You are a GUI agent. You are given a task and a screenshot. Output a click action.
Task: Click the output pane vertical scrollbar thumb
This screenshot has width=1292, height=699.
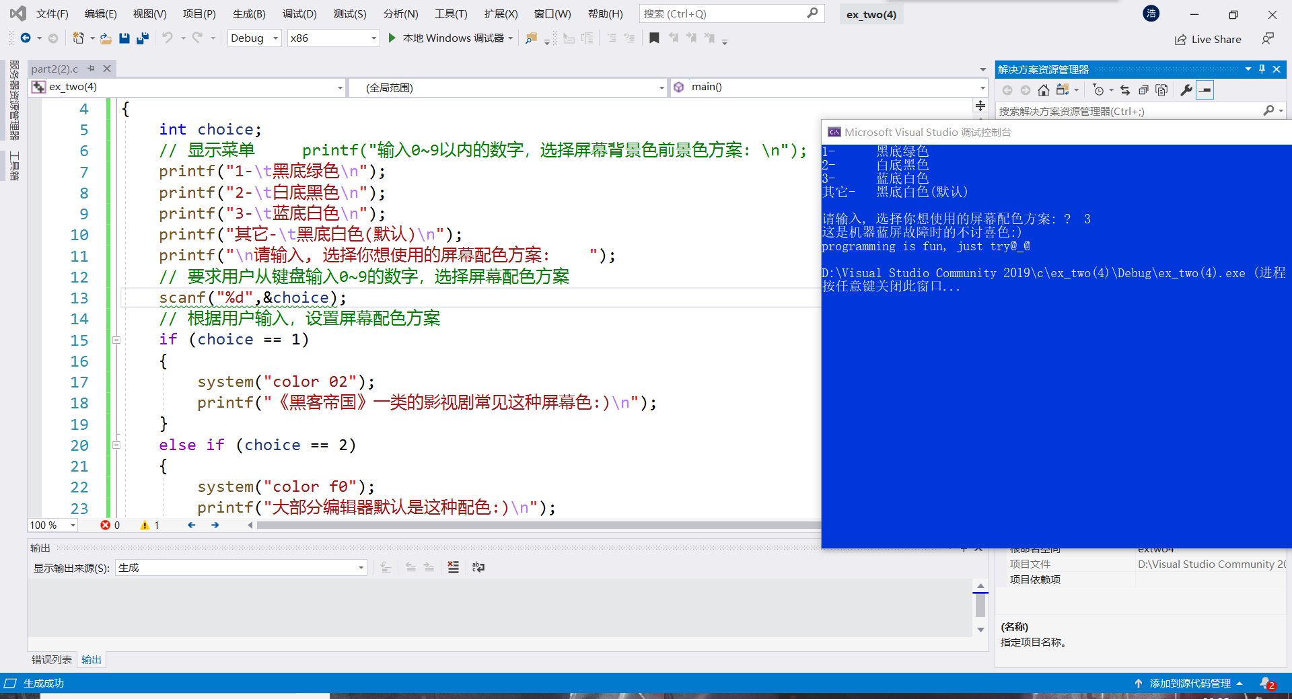[980, 605]
